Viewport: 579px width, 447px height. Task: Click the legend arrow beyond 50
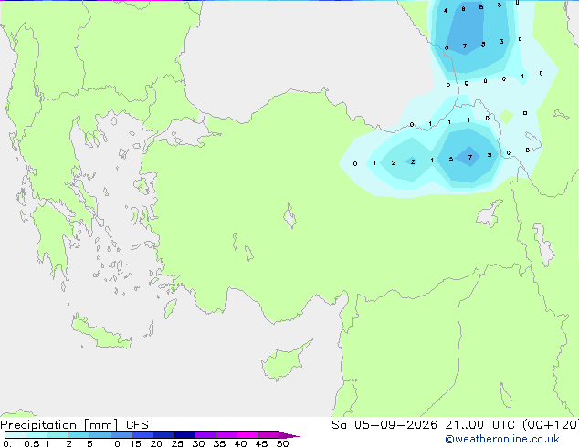(289, 435)
